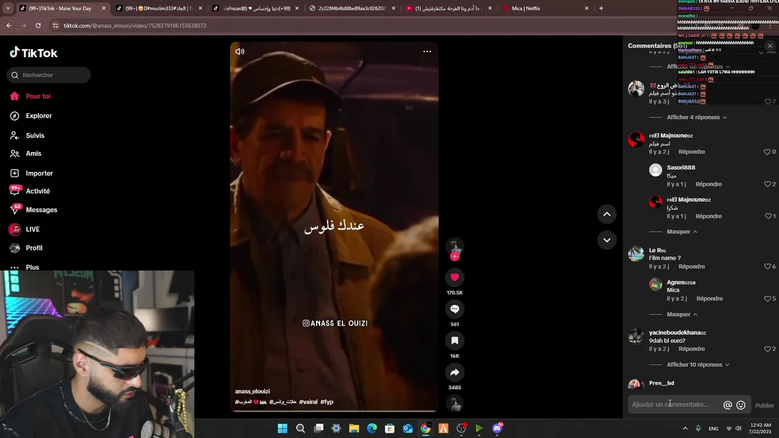
Task: Click the TikTok logo in sidebar
Action: click(x=33, y=53)
